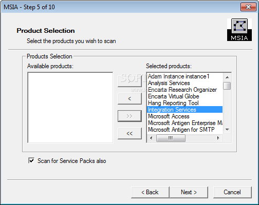Click the horizontal scroll right arrow
Image resolution: width=259 pixels, height=205 pixels.
pyautogui.click(x=218, y=138)
